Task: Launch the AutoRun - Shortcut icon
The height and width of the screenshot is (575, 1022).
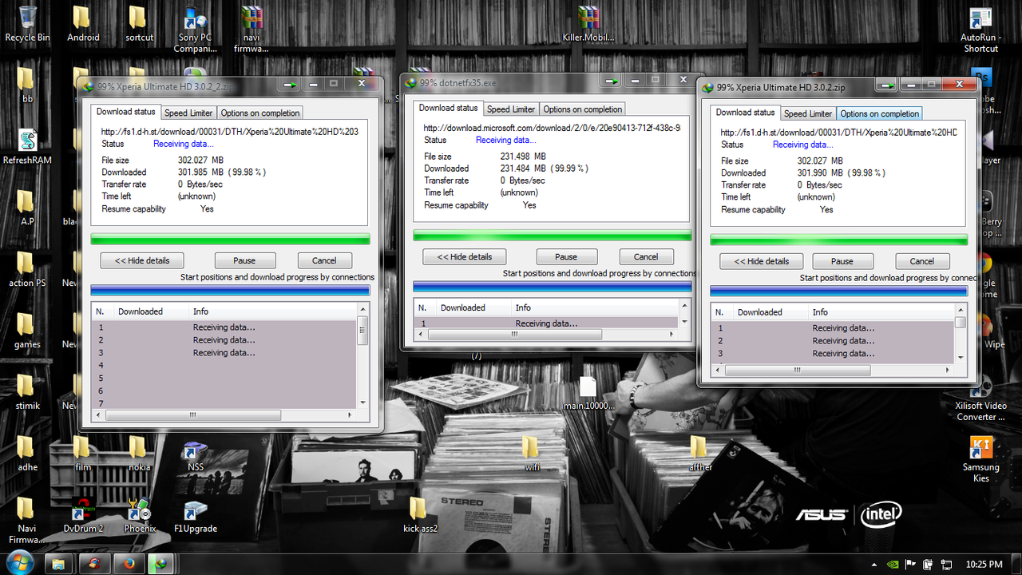Action: (x=980, y=30)
